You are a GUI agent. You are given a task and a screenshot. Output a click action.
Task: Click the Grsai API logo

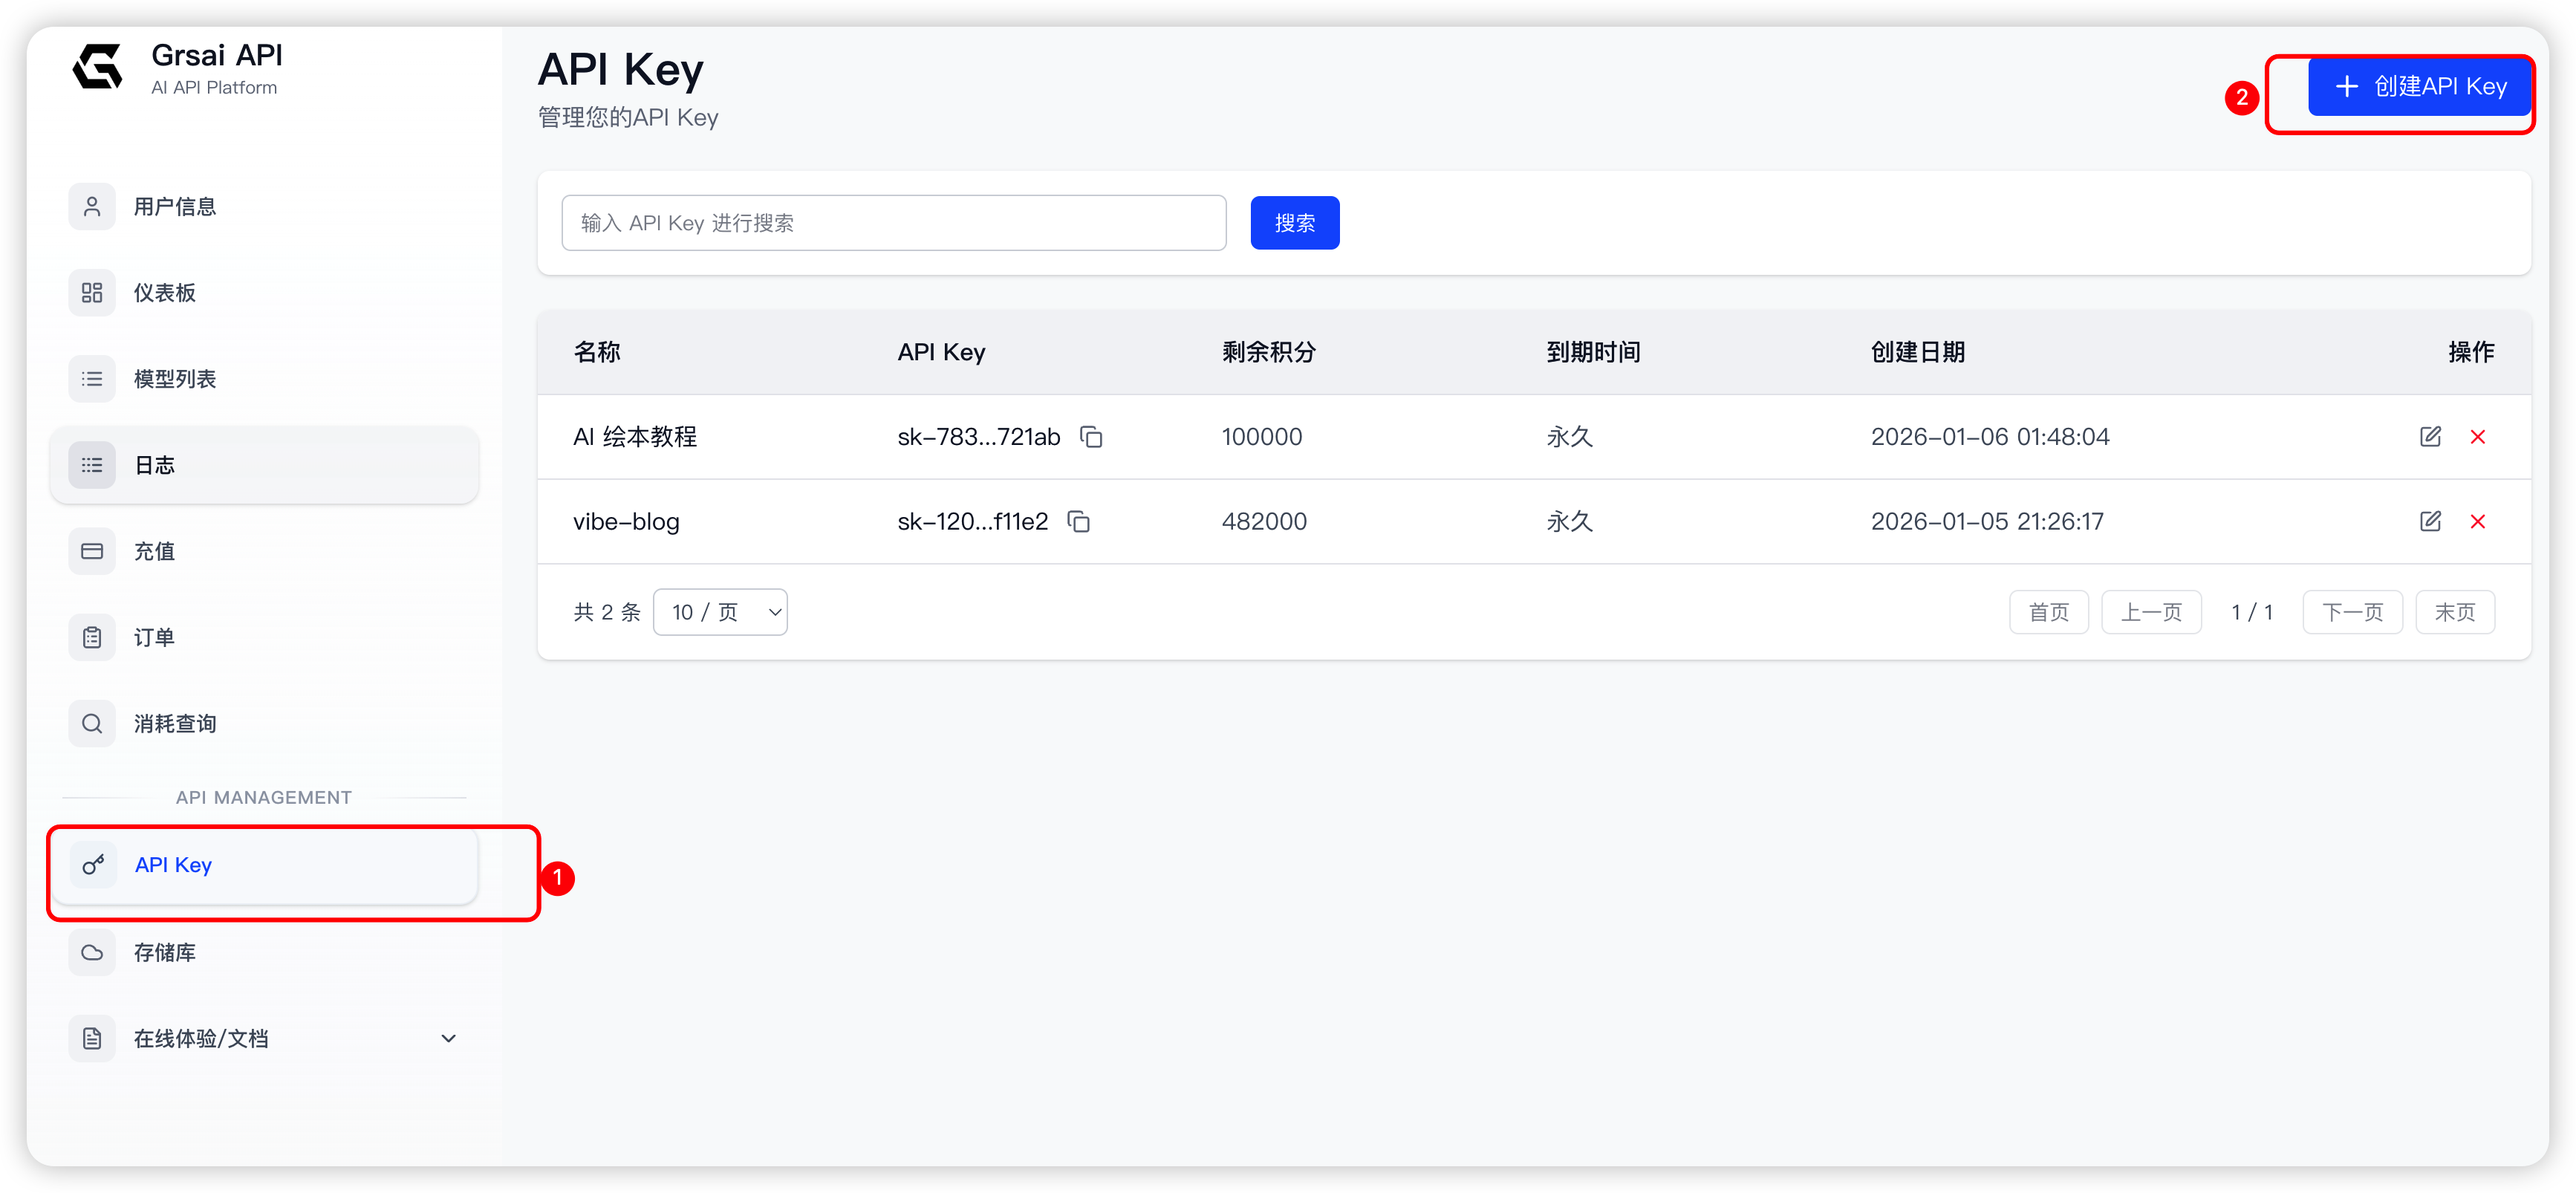(x=98, y=67)
